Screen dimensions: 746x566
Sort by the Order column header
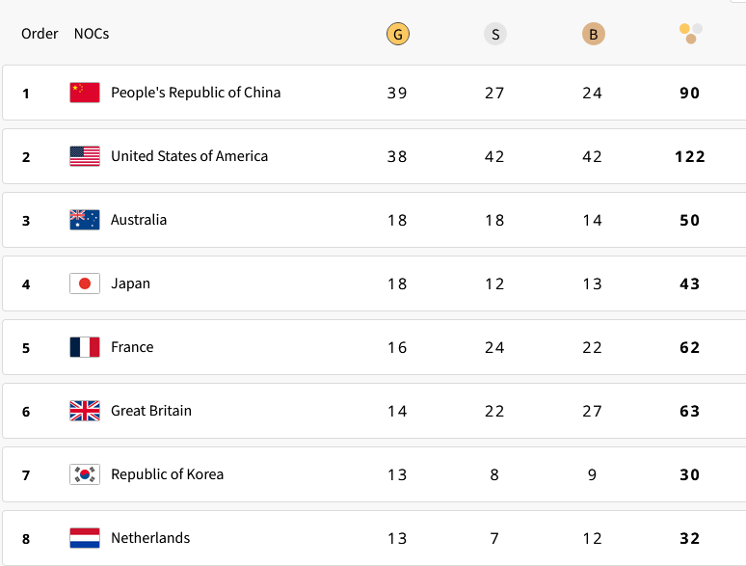pos(40,34)
